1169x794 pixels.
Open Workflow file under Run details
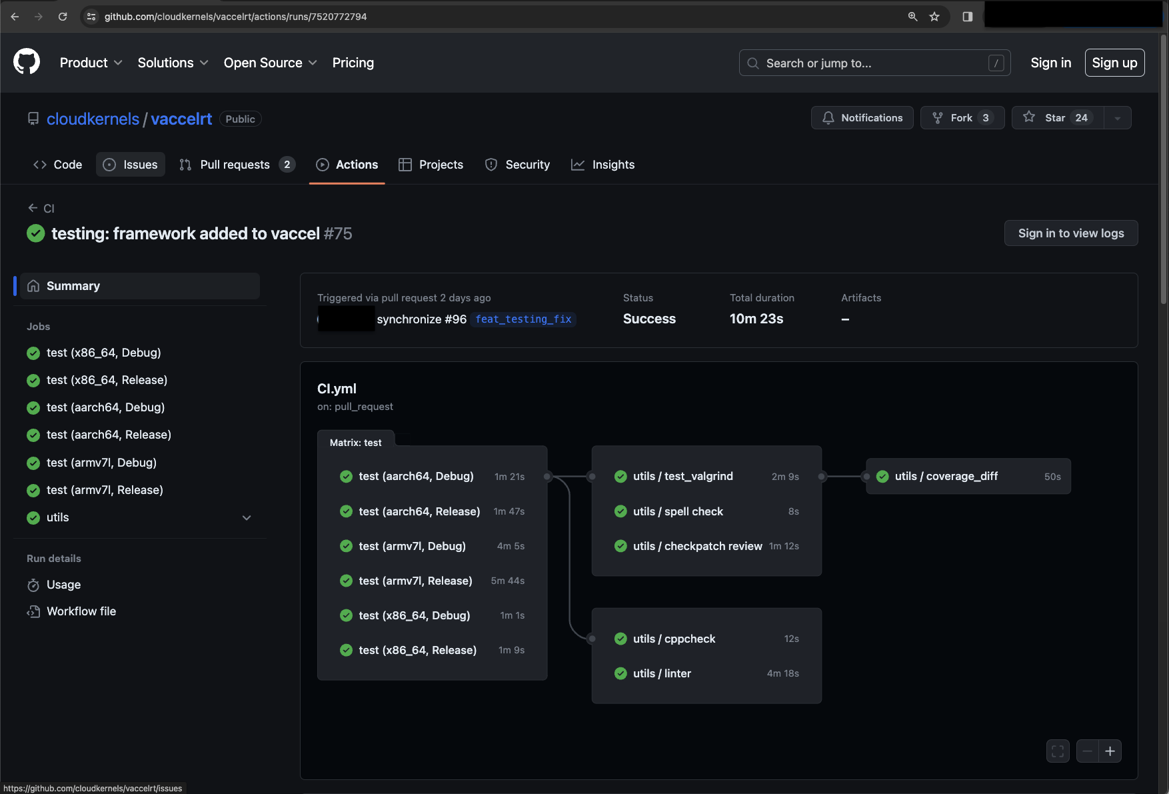pyautogui.click(x=81, y=611)
